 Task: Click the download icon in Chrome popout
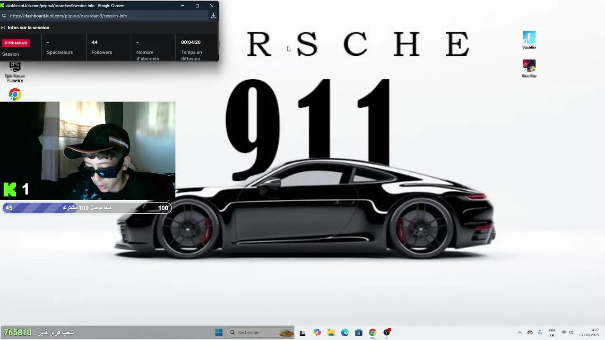pyautogui.click(x=214, y=16)
